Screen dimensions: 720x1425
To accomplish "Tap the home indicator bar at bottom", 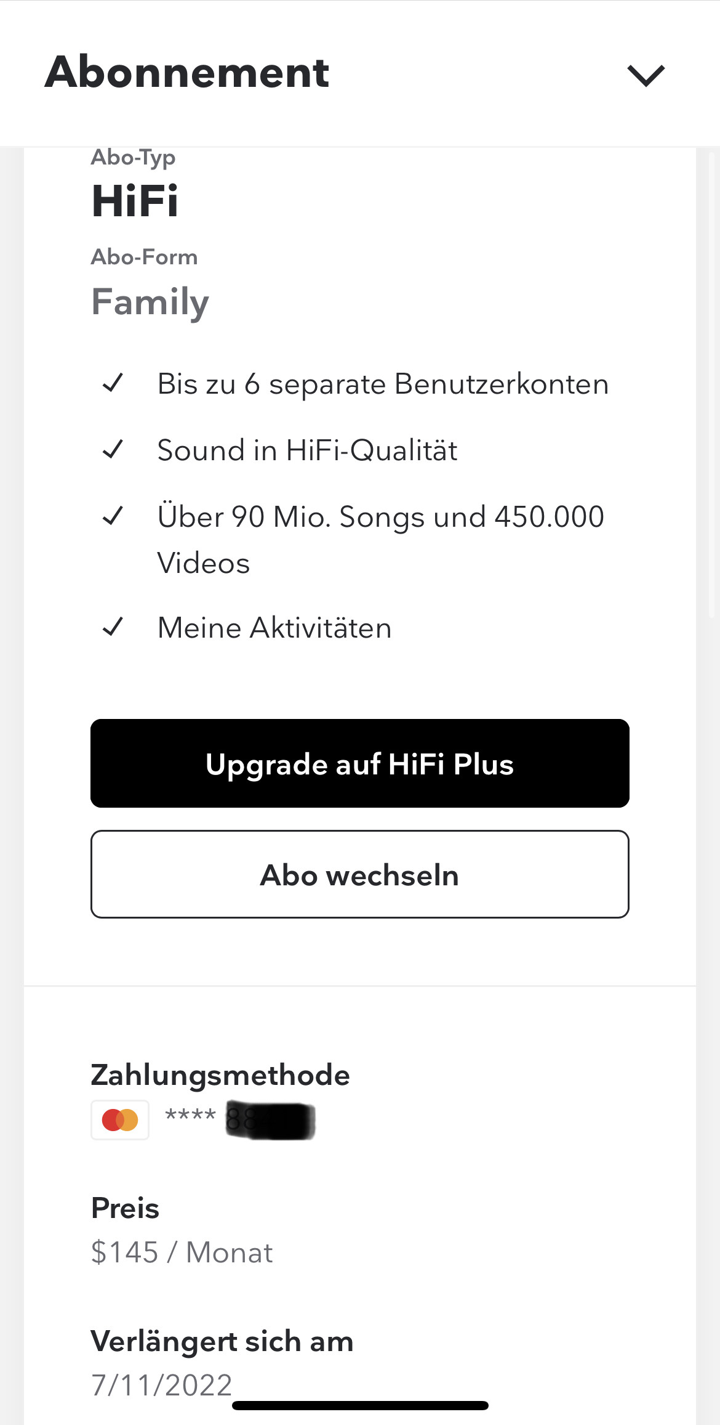I will (x=360, y=1405).
